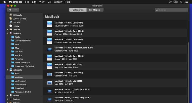Select MacBook (13-inch, Late 2008) row
192x103 pixels.
[115, 41]
